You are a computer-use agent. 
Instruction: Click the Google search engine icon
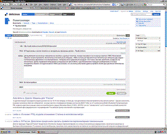pos(144,5)
